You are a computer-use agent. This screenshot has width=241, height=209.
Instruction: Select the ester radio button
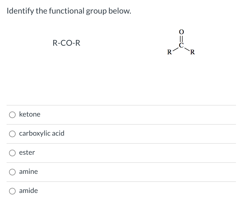(12, 153)
